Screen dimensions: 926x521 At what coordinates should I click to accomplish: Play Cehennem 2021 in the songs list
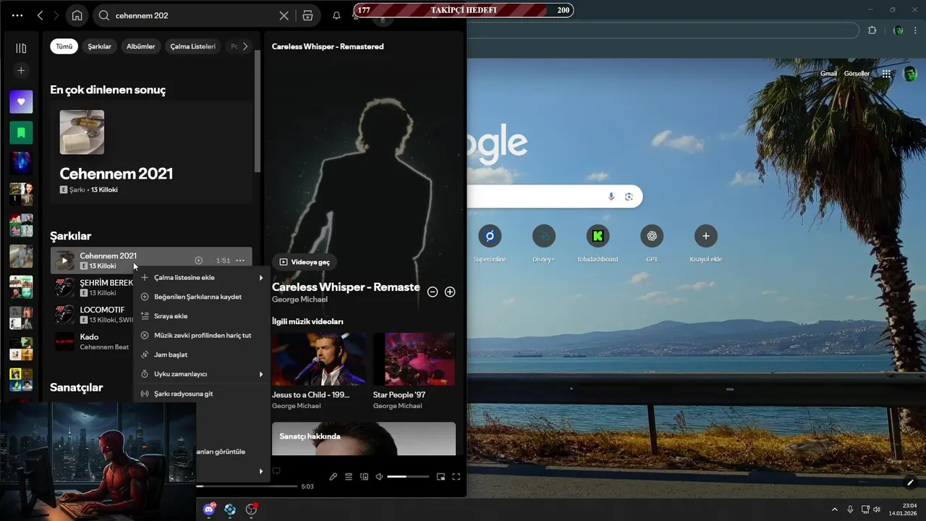[64, 260]
